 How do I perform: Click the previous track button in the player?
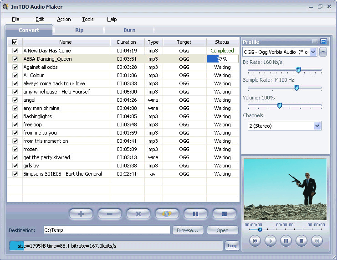pyautogui.click(x=255, y=241)
